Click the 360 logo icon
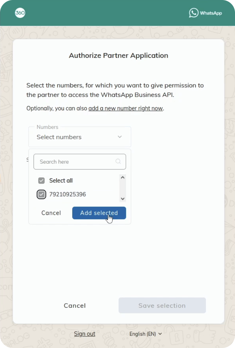Viewport: 235px width, 348px height. click(x=20, y=13)
